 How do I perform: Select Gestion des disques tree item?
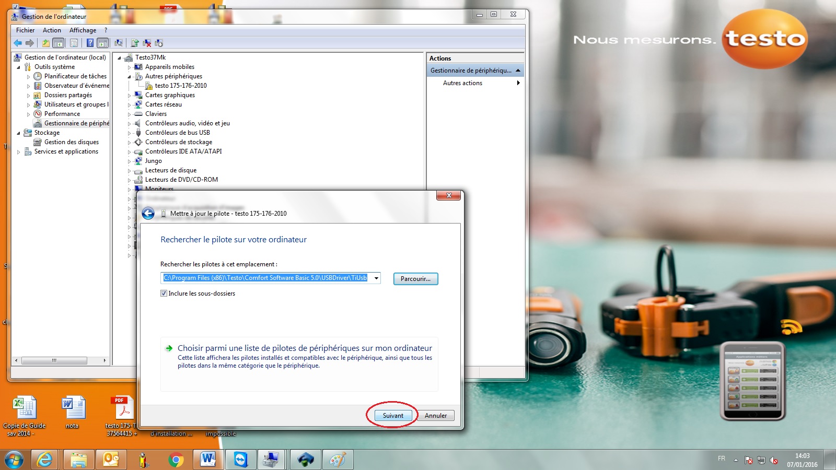(72, 142)
